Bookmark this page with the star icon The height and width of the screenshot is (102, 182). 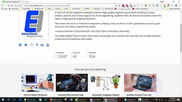pos(119,6)
